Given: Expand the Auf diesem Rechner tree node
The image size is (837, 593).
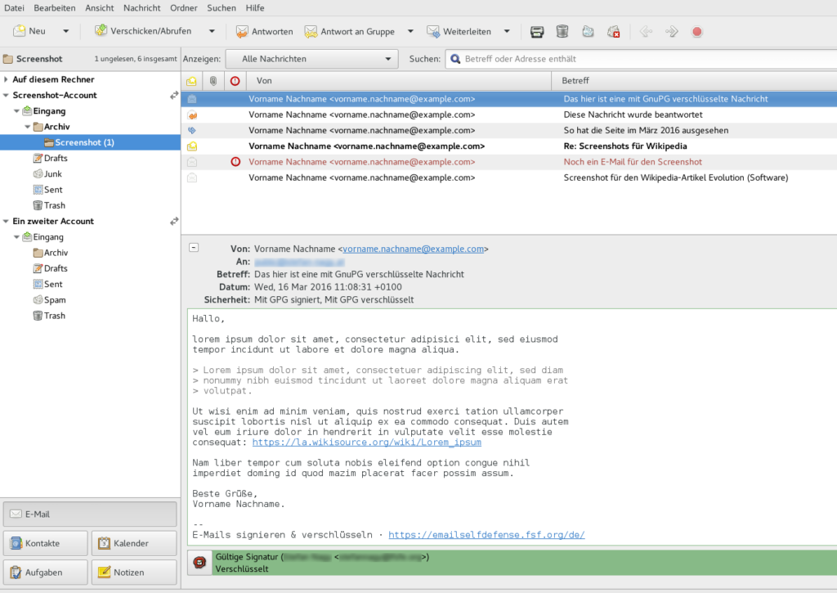Looking at the screenshot, I should (7, 79).
